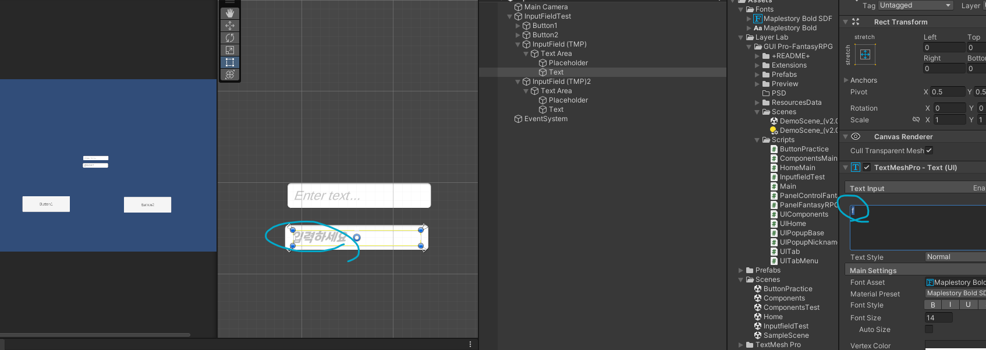Select InputField (TMP)2 in Hierarchy
The height and width of the screenshot is (350, 986).
point(561,82)
